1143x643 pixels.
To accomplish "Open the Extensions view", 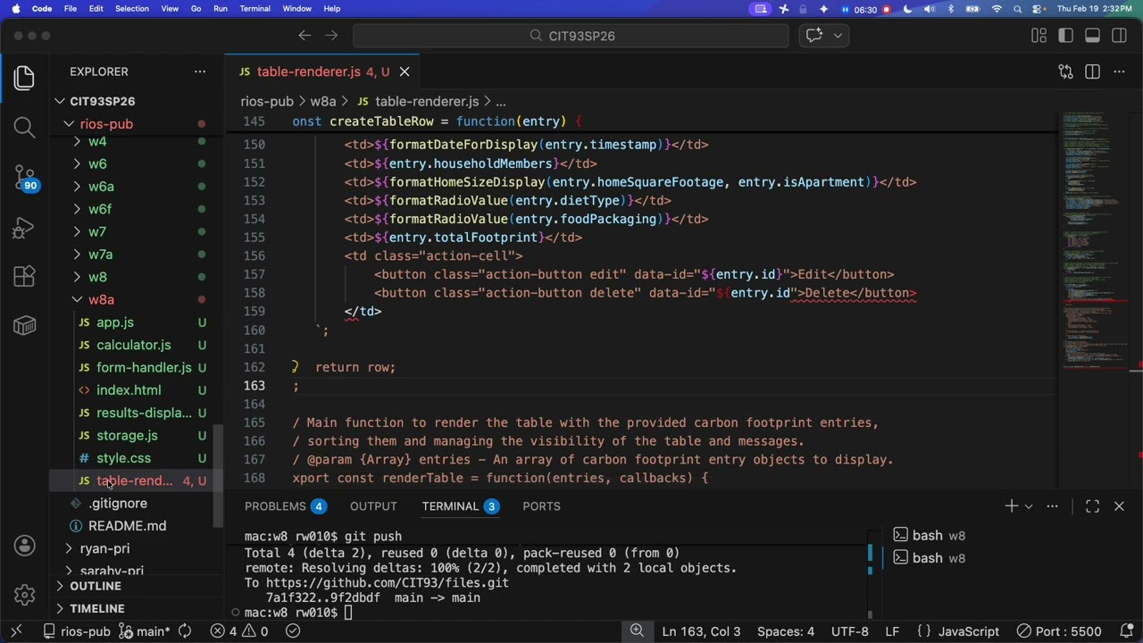I will click(24, 277).
